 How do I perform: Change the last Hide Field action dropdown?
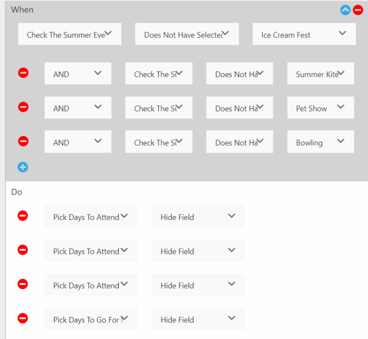pyautogui.click(x=198, y=318)
